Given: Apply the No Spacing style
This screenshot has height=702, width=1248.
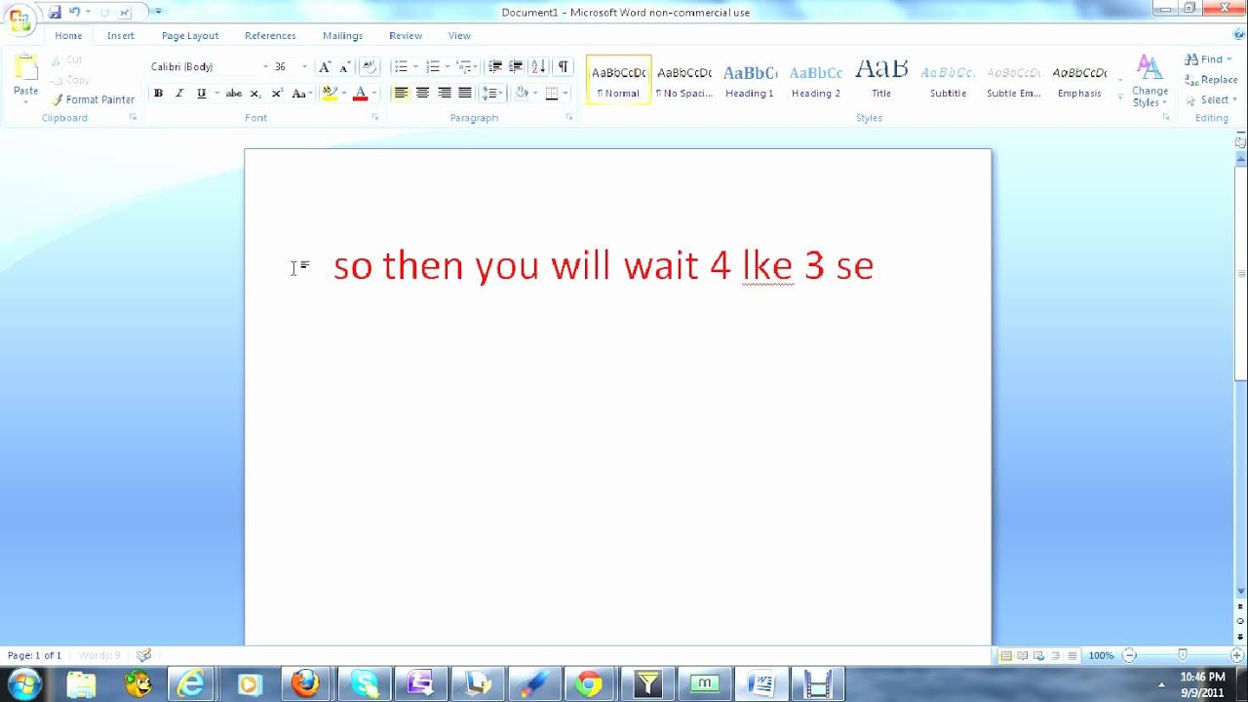Looking at the screenshot, I should [x=684, y=80].
